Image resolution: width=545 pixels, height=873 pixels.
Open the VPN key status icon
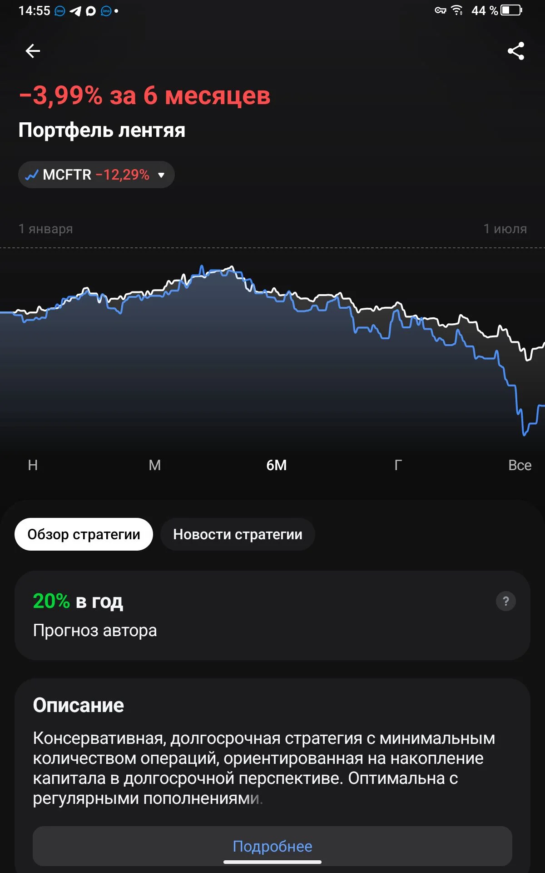[x=440, y=10]
